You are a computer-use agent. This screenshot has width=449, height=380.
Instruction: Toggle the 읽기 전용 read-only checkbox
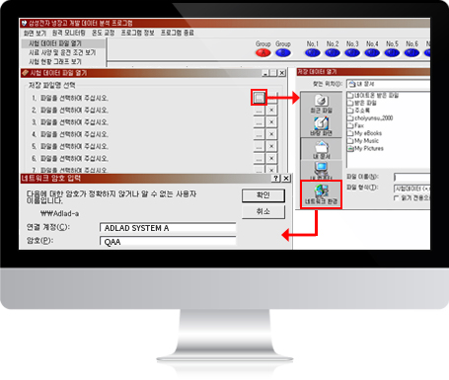pyautogui.click(x=397, y=198)
